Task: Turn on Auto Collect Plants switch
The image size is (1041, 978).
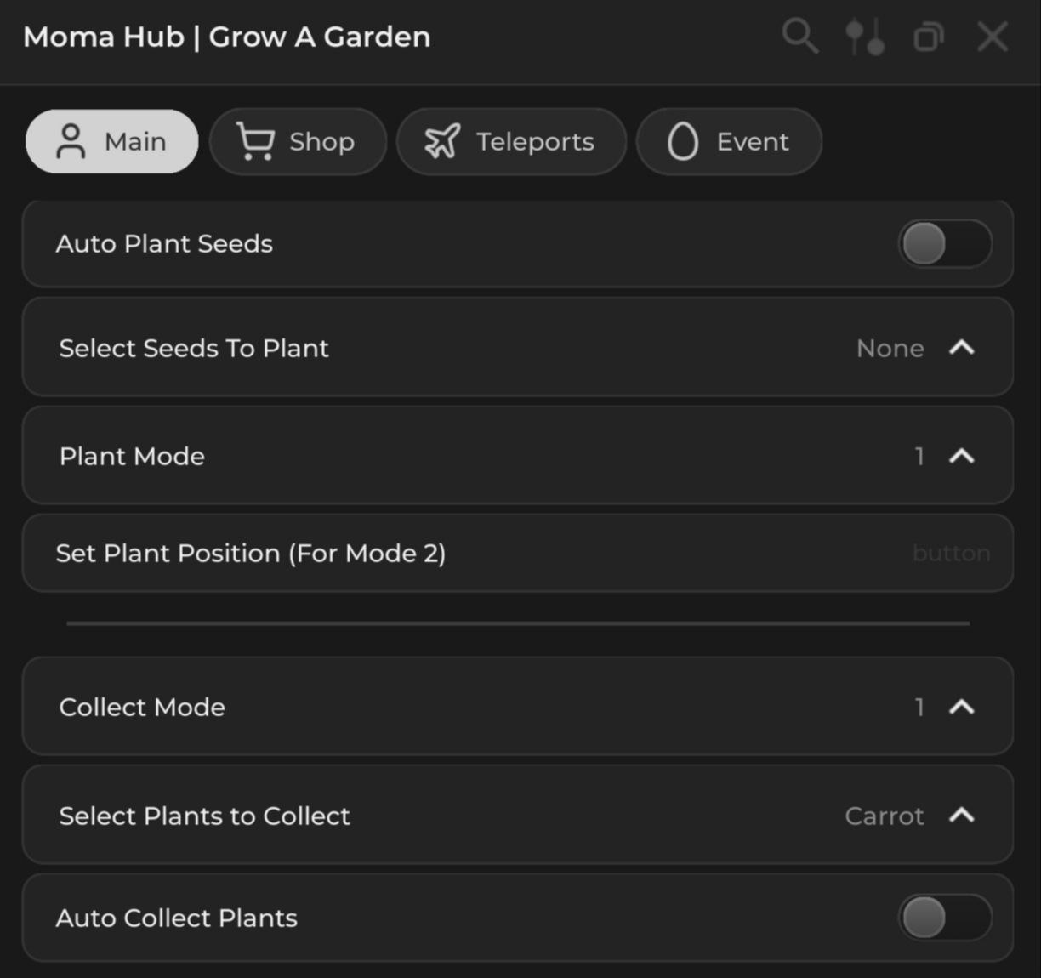Action: [x=944, y=918]
